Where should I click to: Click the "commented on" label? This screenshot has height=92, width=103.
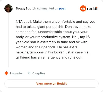pyautogui.click(x=48, y=8)
